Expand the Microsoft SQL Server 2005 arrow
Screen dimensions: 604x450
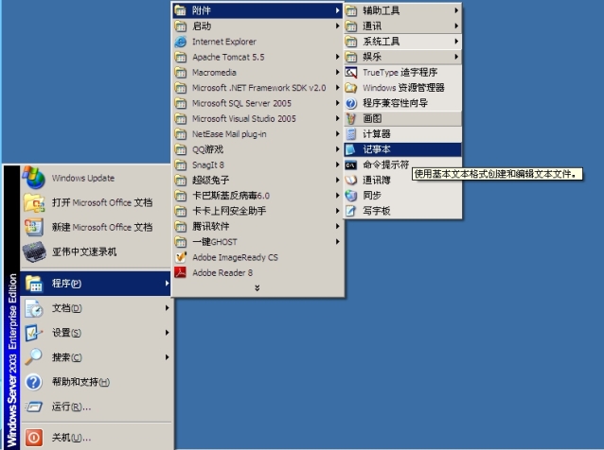(x=337, y=103)
